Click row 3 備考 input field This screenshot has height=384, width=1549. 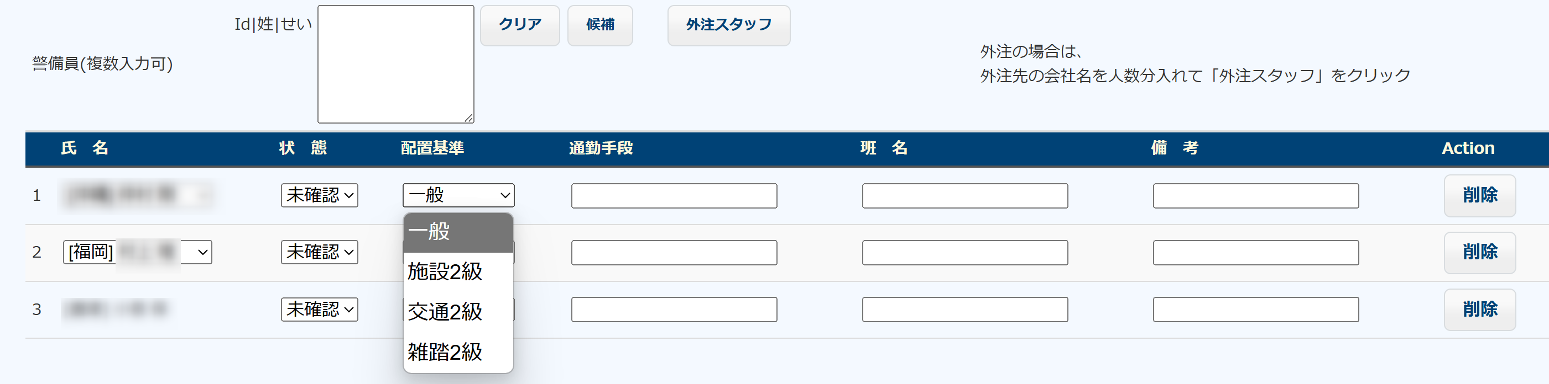click(1255, 310)
